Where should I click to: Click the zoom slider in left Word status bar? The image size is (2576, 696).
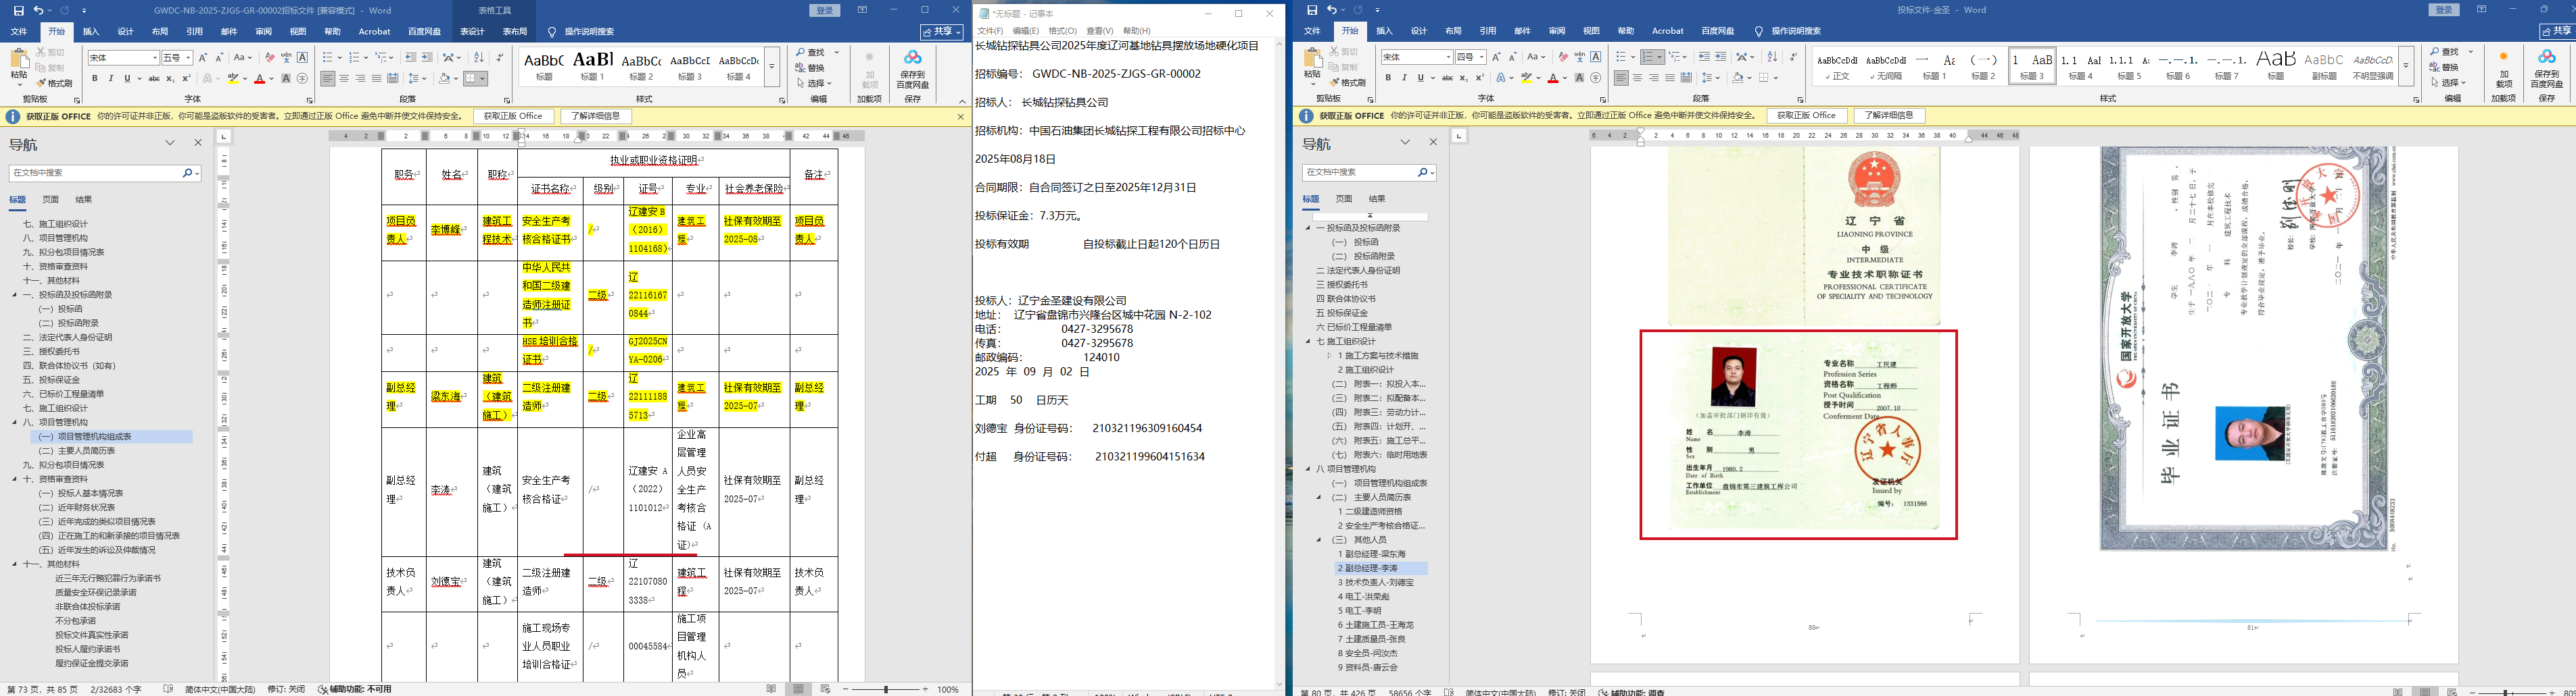click(x=886, y=690)
